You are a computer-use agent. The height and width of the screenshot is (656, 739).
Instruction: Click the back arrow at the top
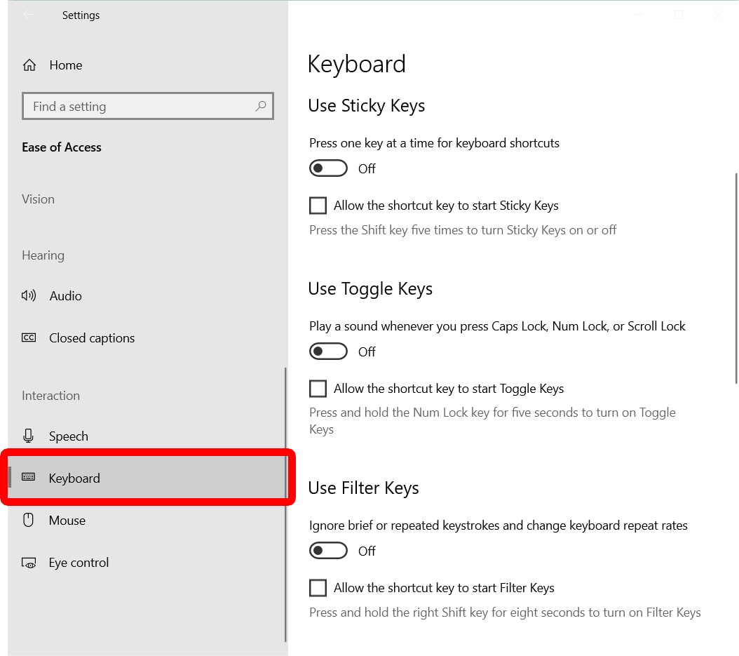pyautogui.click(x=27, y=14)
